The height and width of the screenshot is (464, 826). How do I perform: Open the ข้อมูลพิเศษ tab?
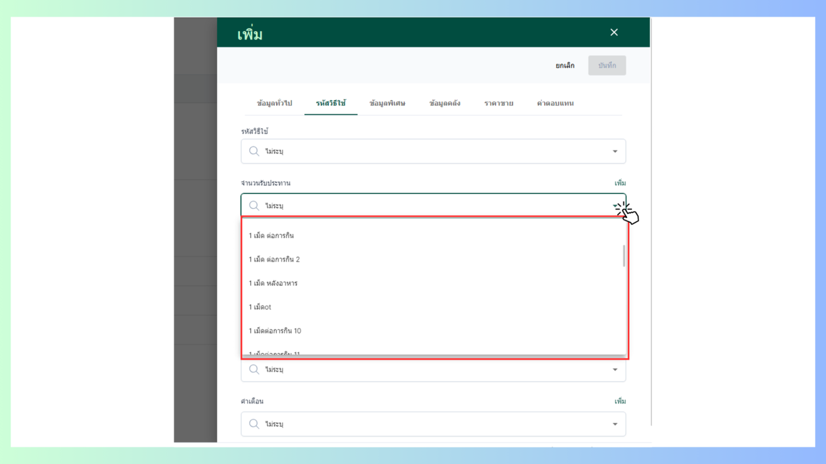(387, 103)
